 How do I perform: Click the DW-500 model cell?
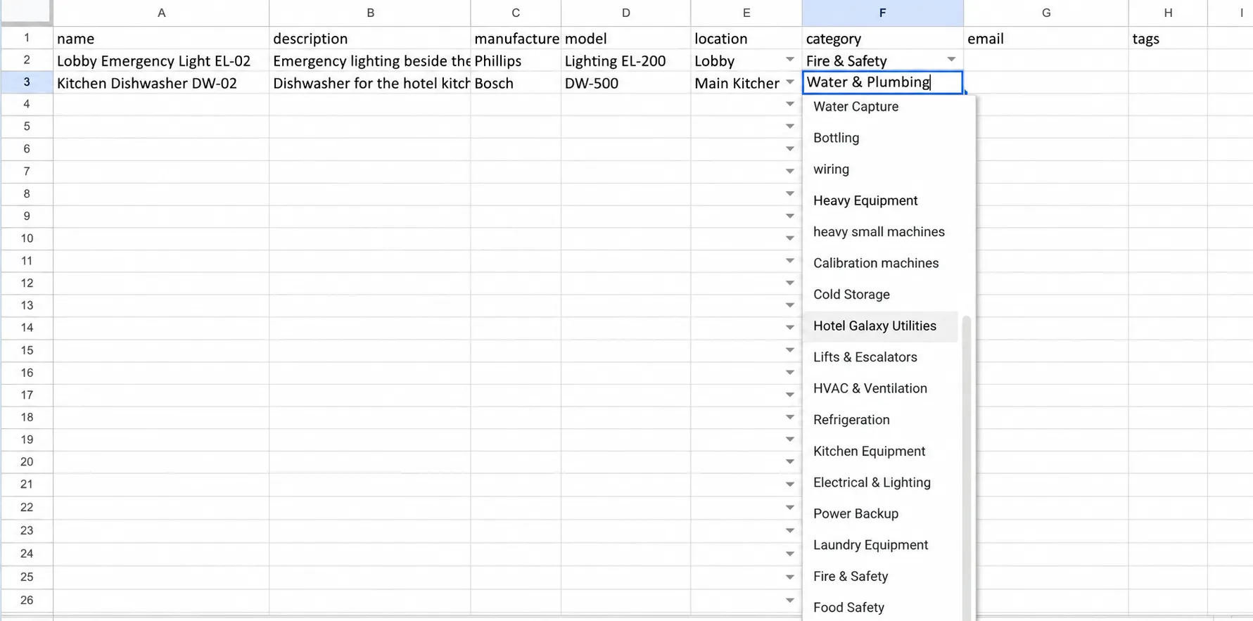coord(625,83)
